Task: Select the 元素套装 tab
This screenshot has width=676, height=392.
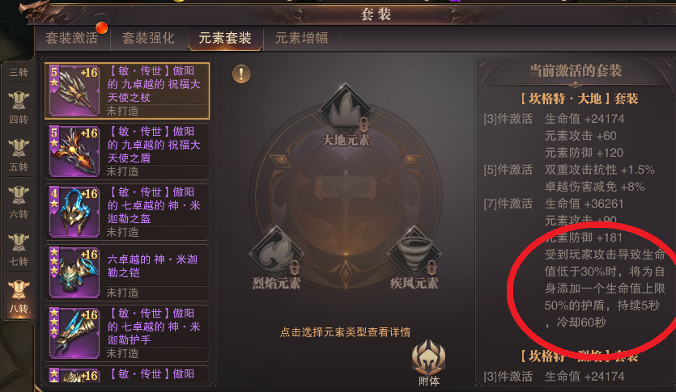Action: coord(225,38)
